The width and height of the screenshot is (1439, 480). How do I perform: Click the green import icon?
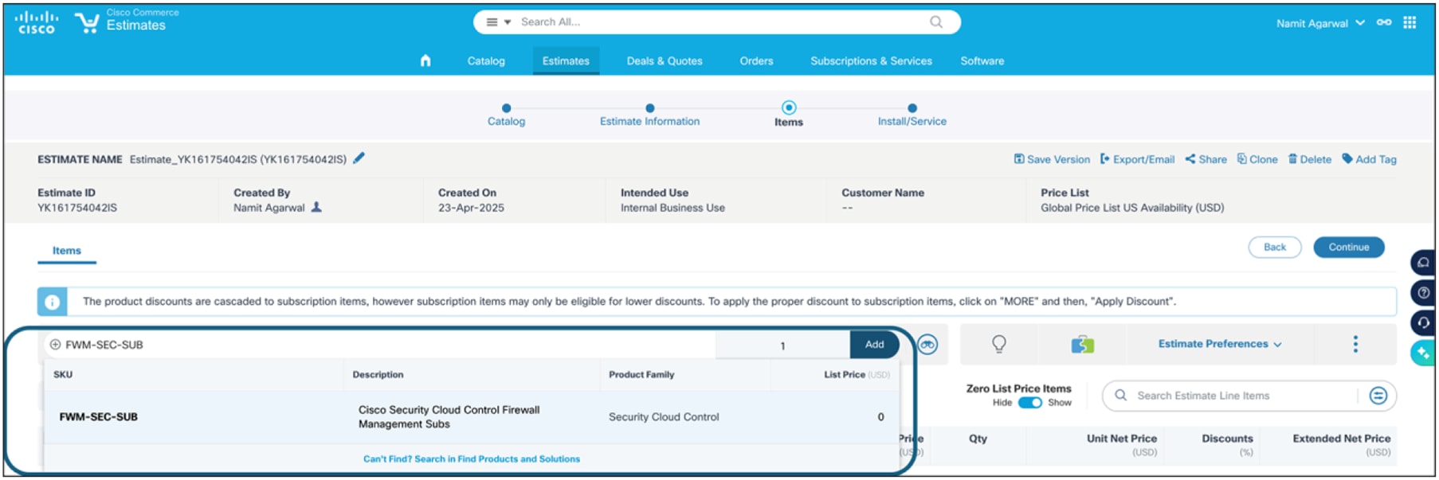point(1082,344)
